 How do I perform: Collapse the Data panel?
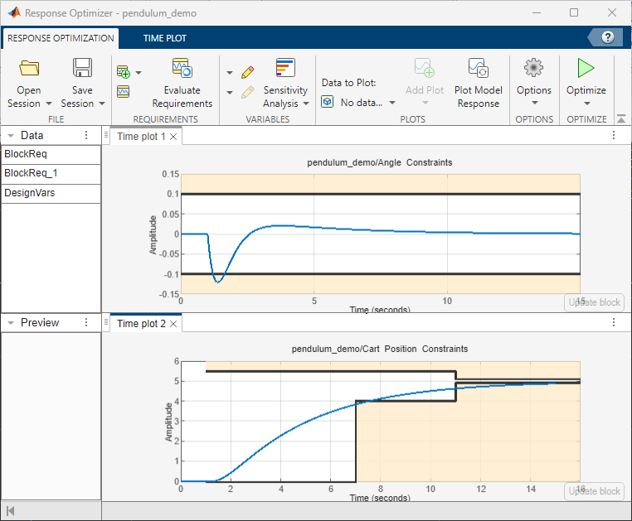tap(10, 136)
